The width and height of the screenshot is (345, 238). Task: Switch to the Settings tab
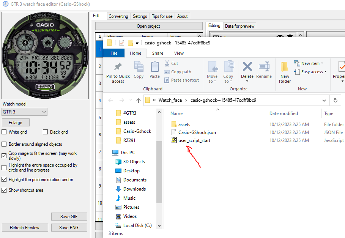point(140,16)
